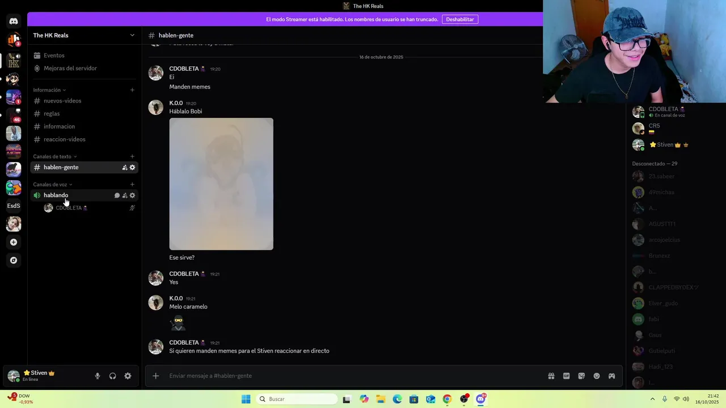
Task: Invite people to hablando voice channel
Action: point(125,195)
